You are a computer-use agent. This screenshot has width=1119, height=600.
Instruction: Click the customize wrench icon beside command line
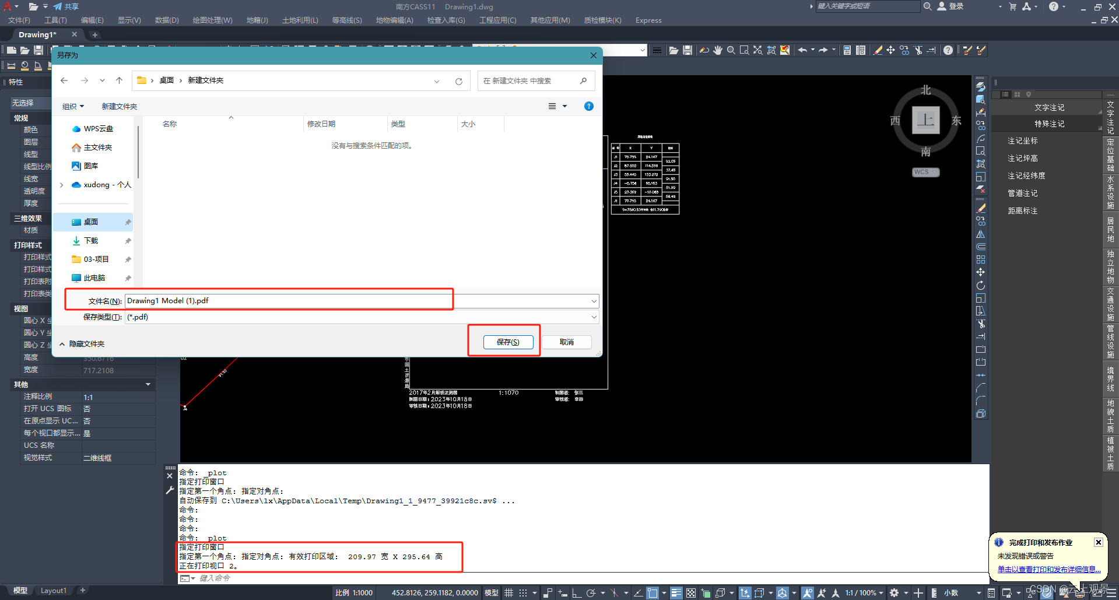click(170, 490)
